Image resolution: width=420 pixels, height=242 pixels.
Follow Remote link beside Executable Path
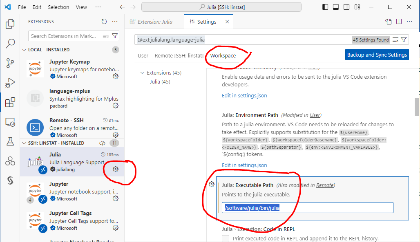click(x=325, y=185)
